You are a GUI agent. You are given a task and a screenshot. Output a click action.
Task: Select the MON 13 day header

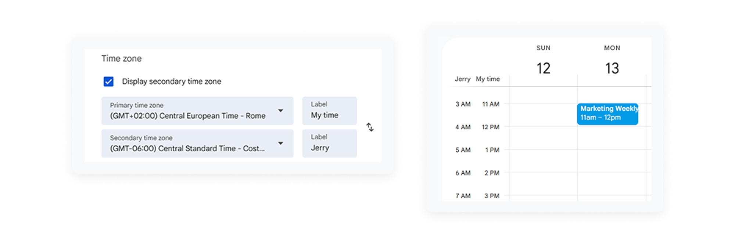(612, 59)
